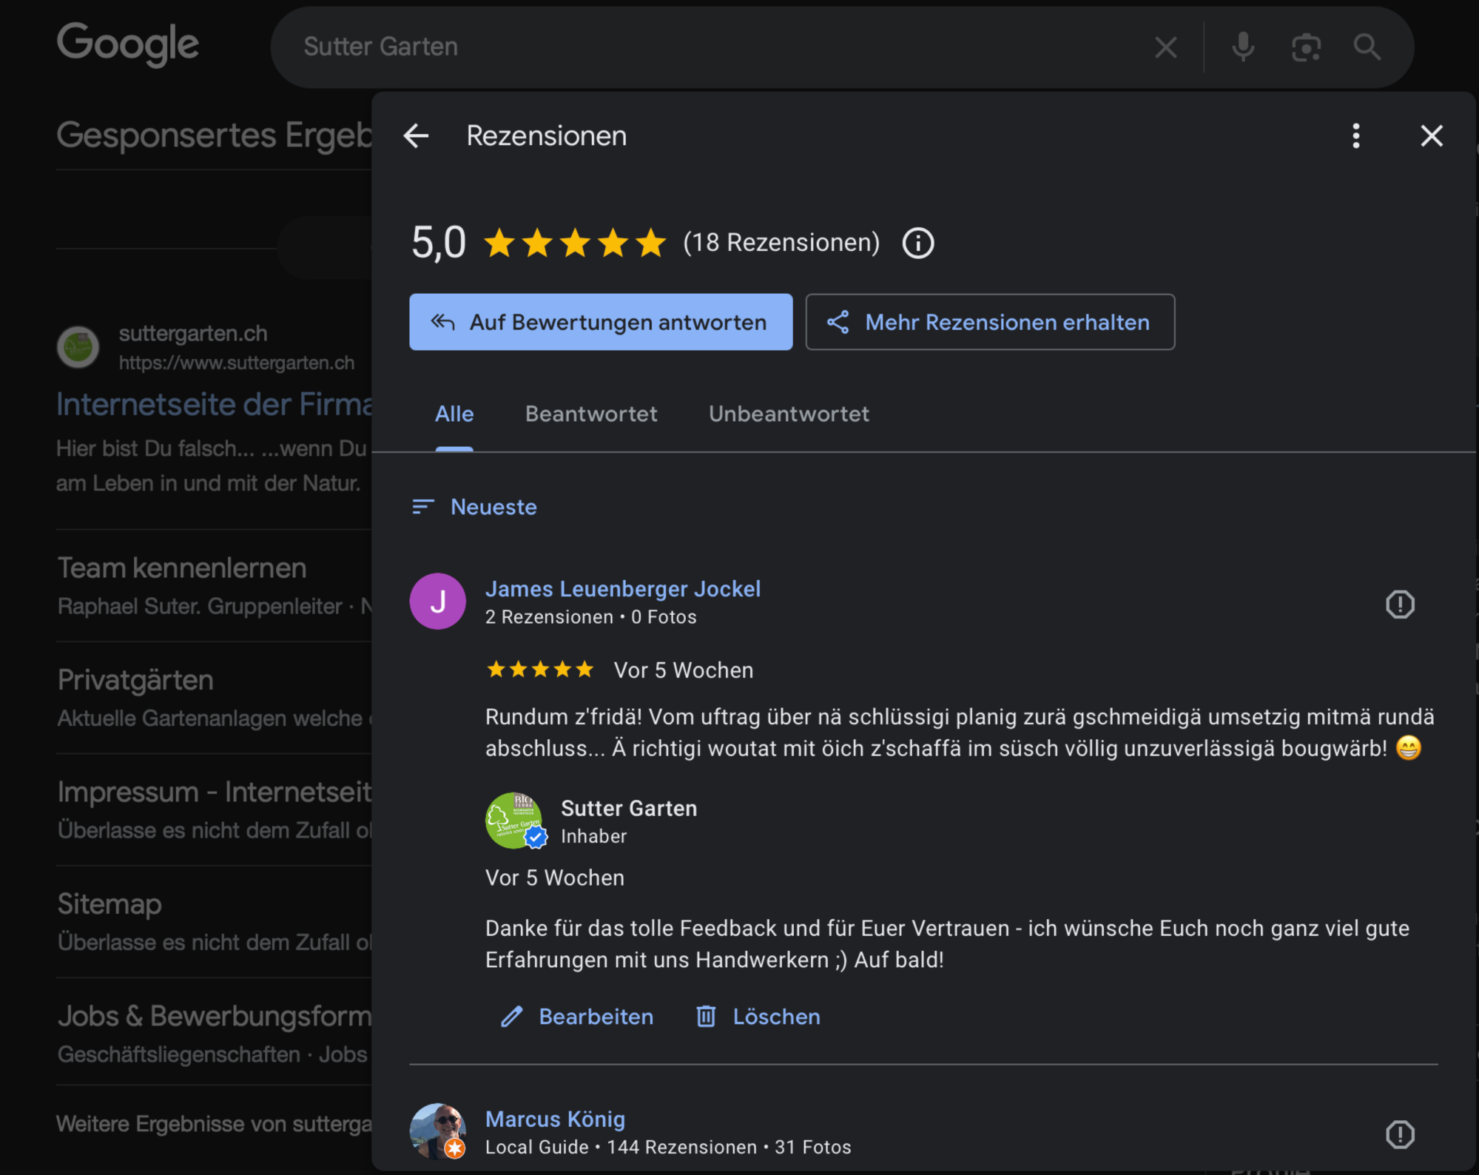Clear the search field text
Image resolution: width=1479 pixels, height=1175 pixels.
pyautogui.click(x=1165, y=48)
